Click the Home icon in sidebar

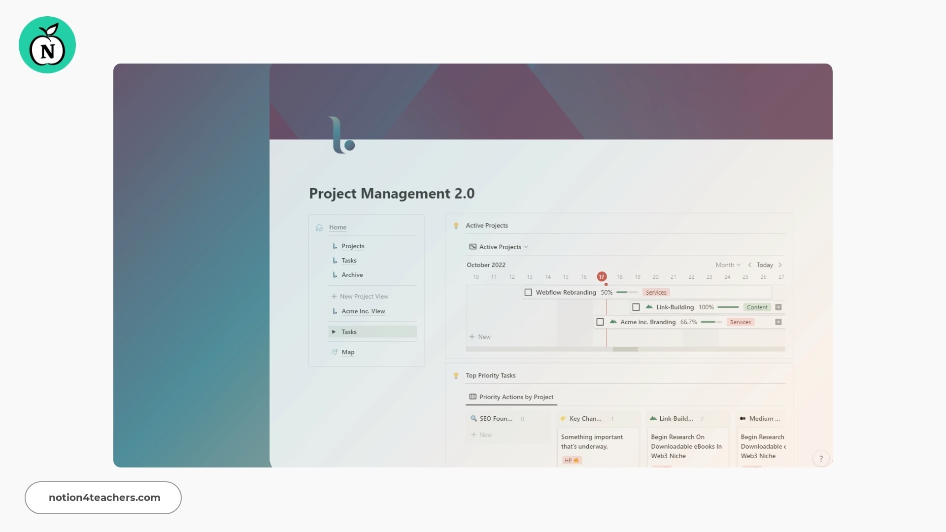pyautogui.click(x=319, y=227)
